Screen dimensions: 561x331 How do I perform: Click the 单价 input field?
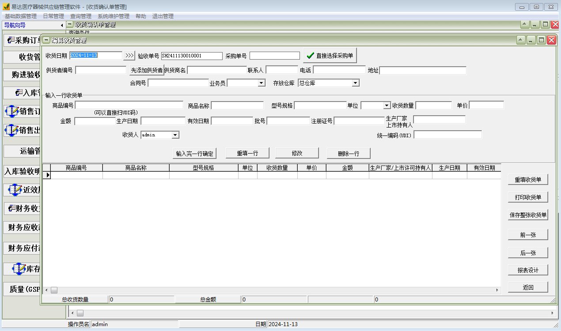[486, 105]
